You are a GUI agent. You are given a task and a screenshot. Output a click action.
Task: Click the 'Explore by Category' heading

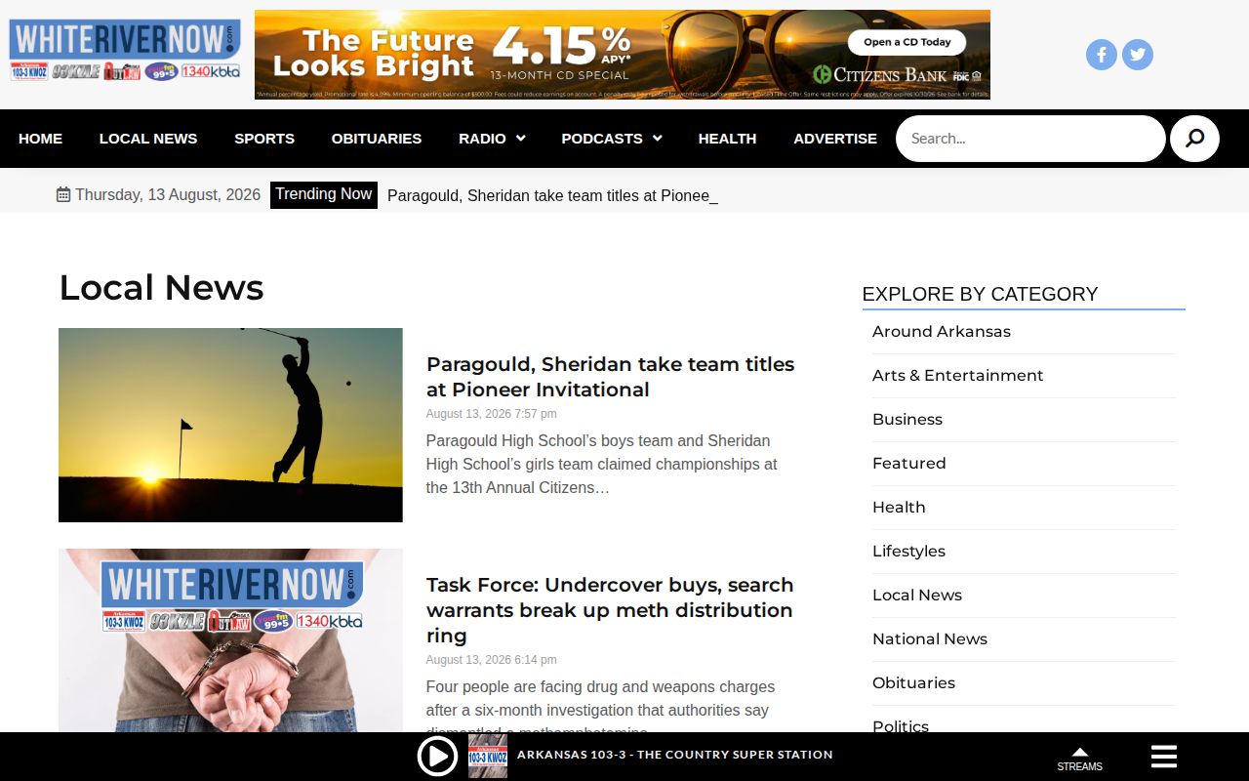click(980, 294)
